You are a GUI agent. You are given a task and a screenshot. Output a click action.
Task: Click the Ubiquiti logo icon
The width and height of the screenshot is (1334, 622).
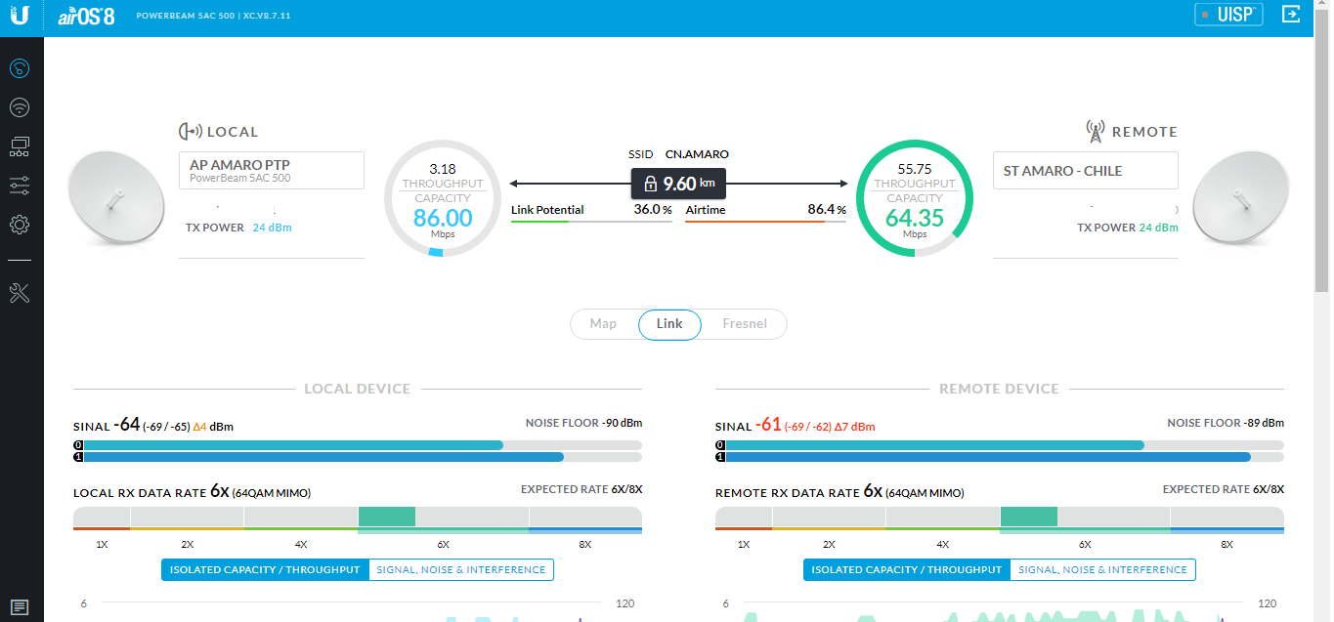(x=22, y=18)
